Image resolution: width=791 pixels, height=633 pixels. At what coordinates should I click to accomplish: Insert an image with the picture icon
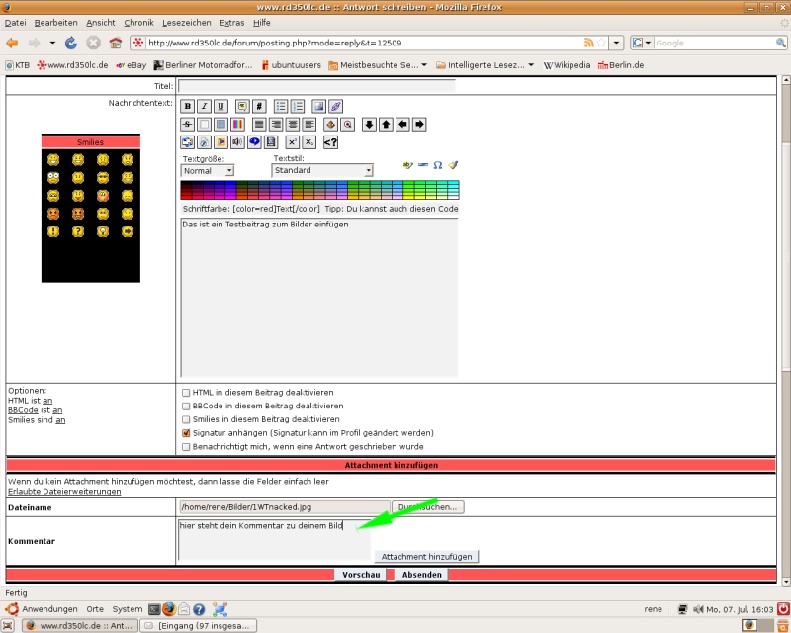coord(318,106)
